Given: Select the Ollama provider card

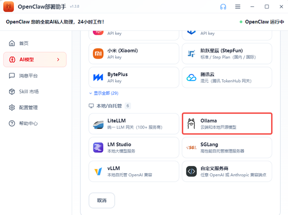Looking at the screenshot, I should point(227,124).
